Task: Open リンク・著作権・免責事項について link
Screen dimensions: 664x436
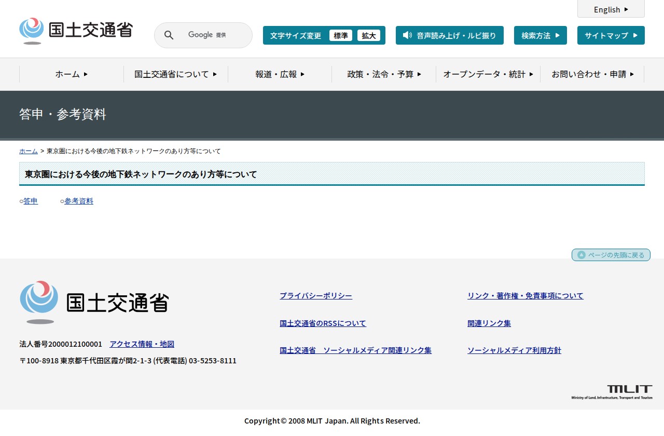Action: coord(525,296)
